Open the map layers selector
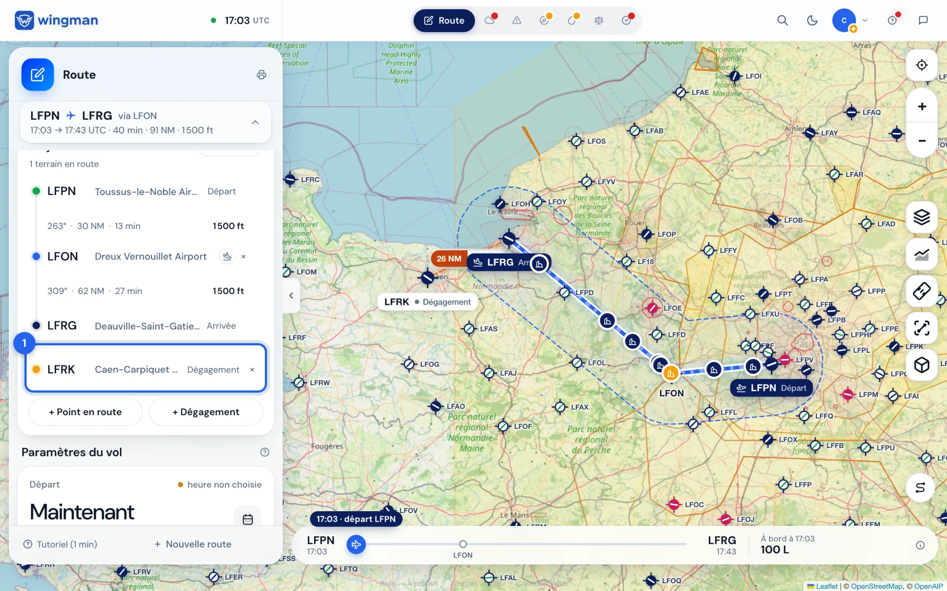The height and width of the screenshot is (591, 947). pos(921,217)
